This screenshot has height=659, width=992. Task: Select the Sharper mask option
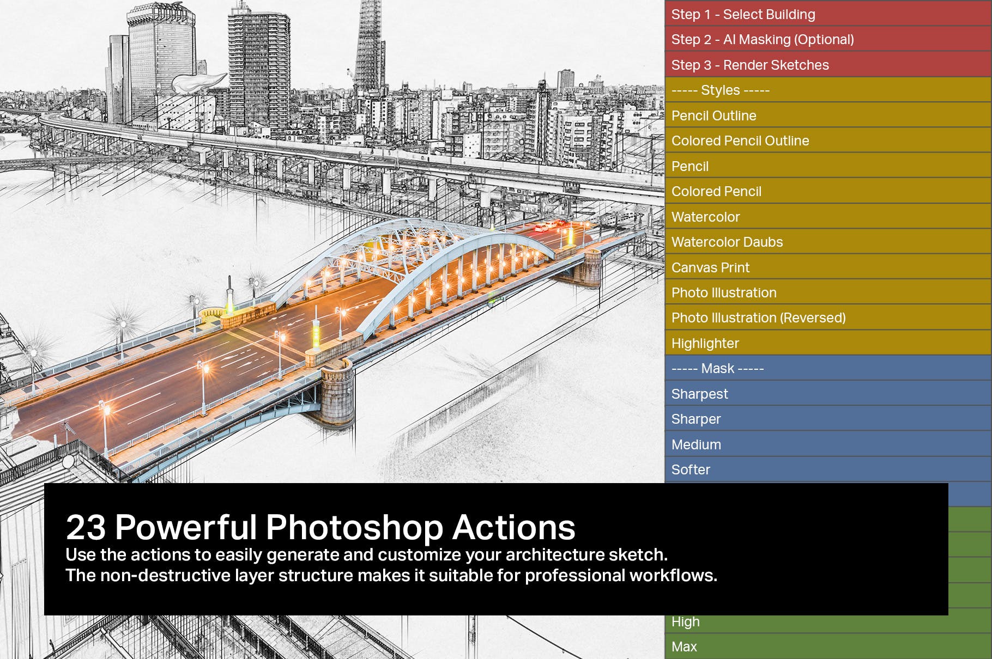818,419
